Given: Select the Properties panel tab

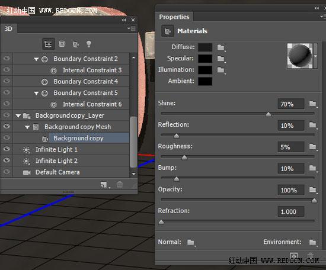Looking at the screenshot, I should pyautogui.click(x=174, y=17).
